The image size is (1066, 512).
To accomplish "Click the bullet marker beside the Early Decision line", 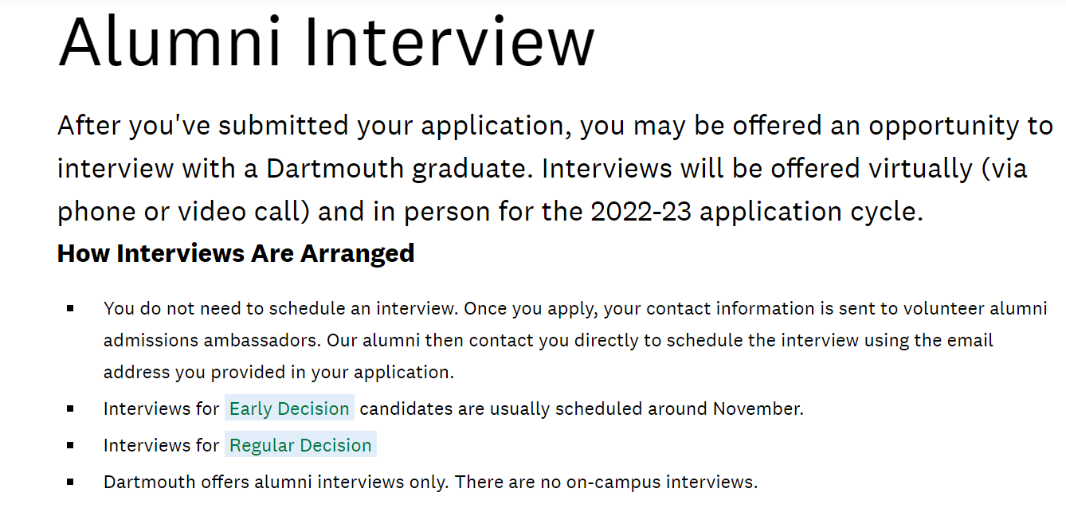I will point(71,408).
